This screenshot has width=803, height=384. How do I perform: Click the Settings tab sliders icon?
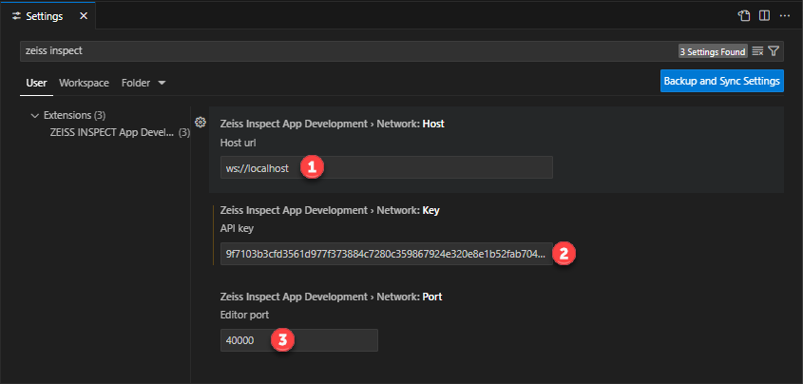pos(16,16)
